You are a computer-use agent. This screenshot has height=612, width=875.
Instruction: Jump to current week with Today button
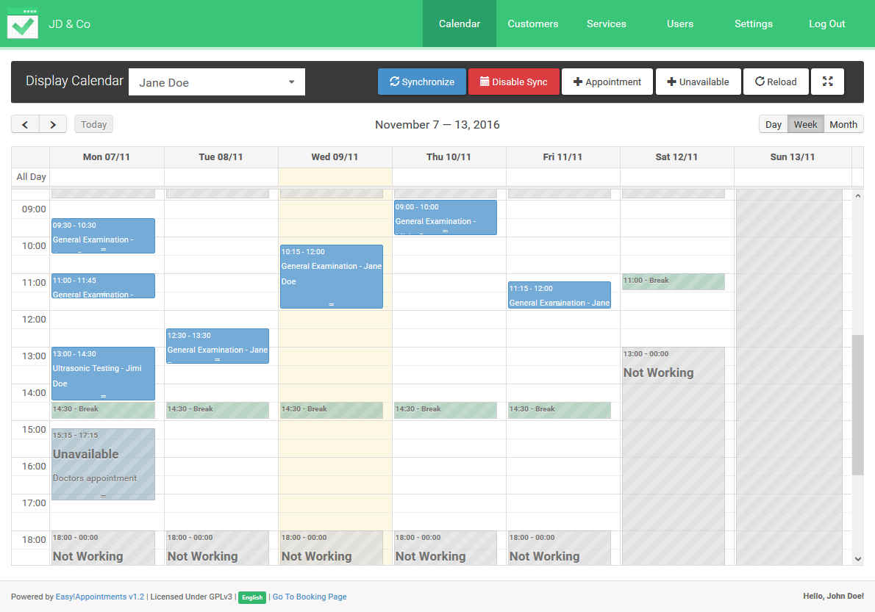[x=93, y=124]
